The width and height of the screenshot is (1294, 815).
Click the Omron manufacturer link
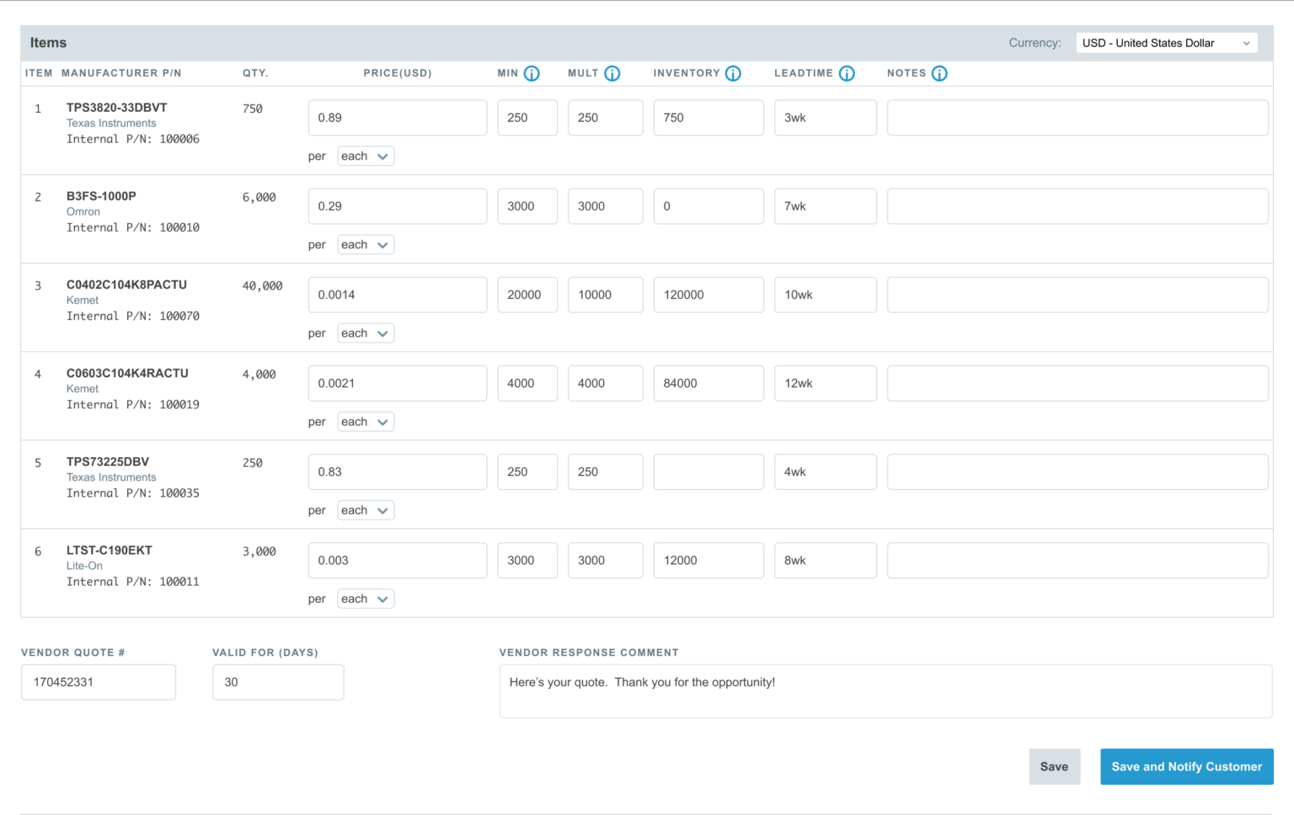click(x=83, y=211)
